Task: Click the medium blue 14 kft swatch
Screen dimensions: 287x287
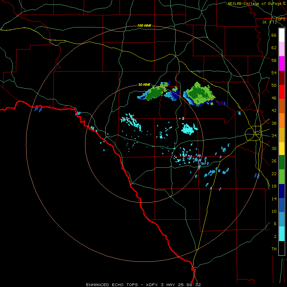Action: pos(282,205)
